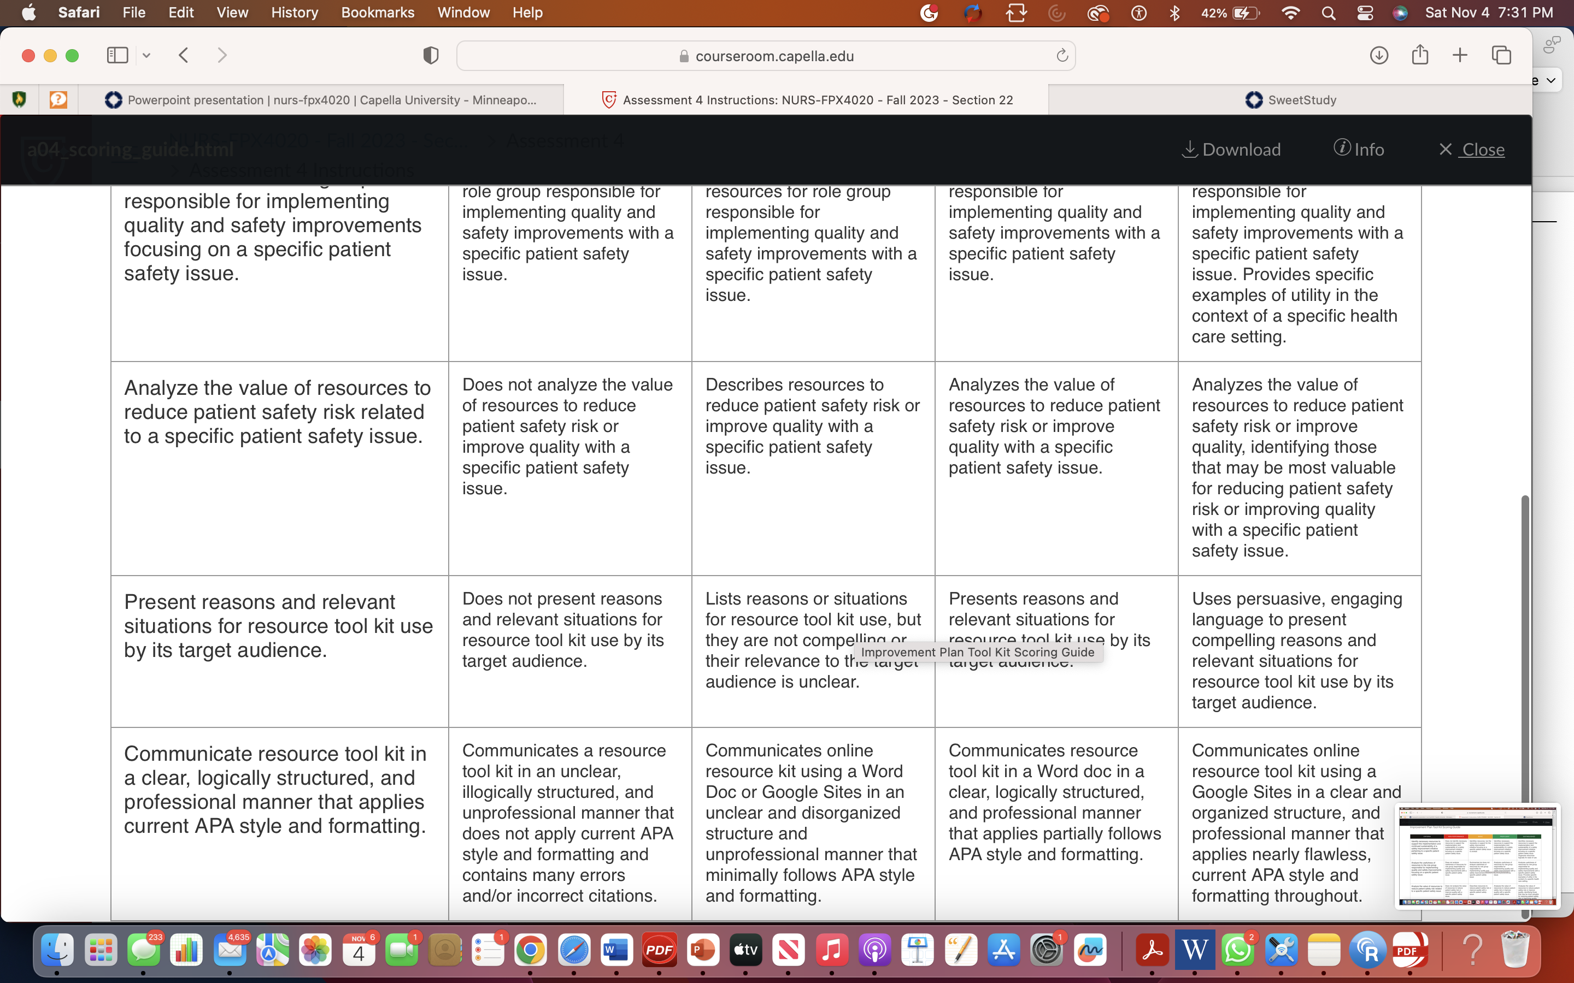The image size is (1574, 983).
Task: Click the page vertical scrollbar
Action: pyautogui.click(x=1525, y=706)
